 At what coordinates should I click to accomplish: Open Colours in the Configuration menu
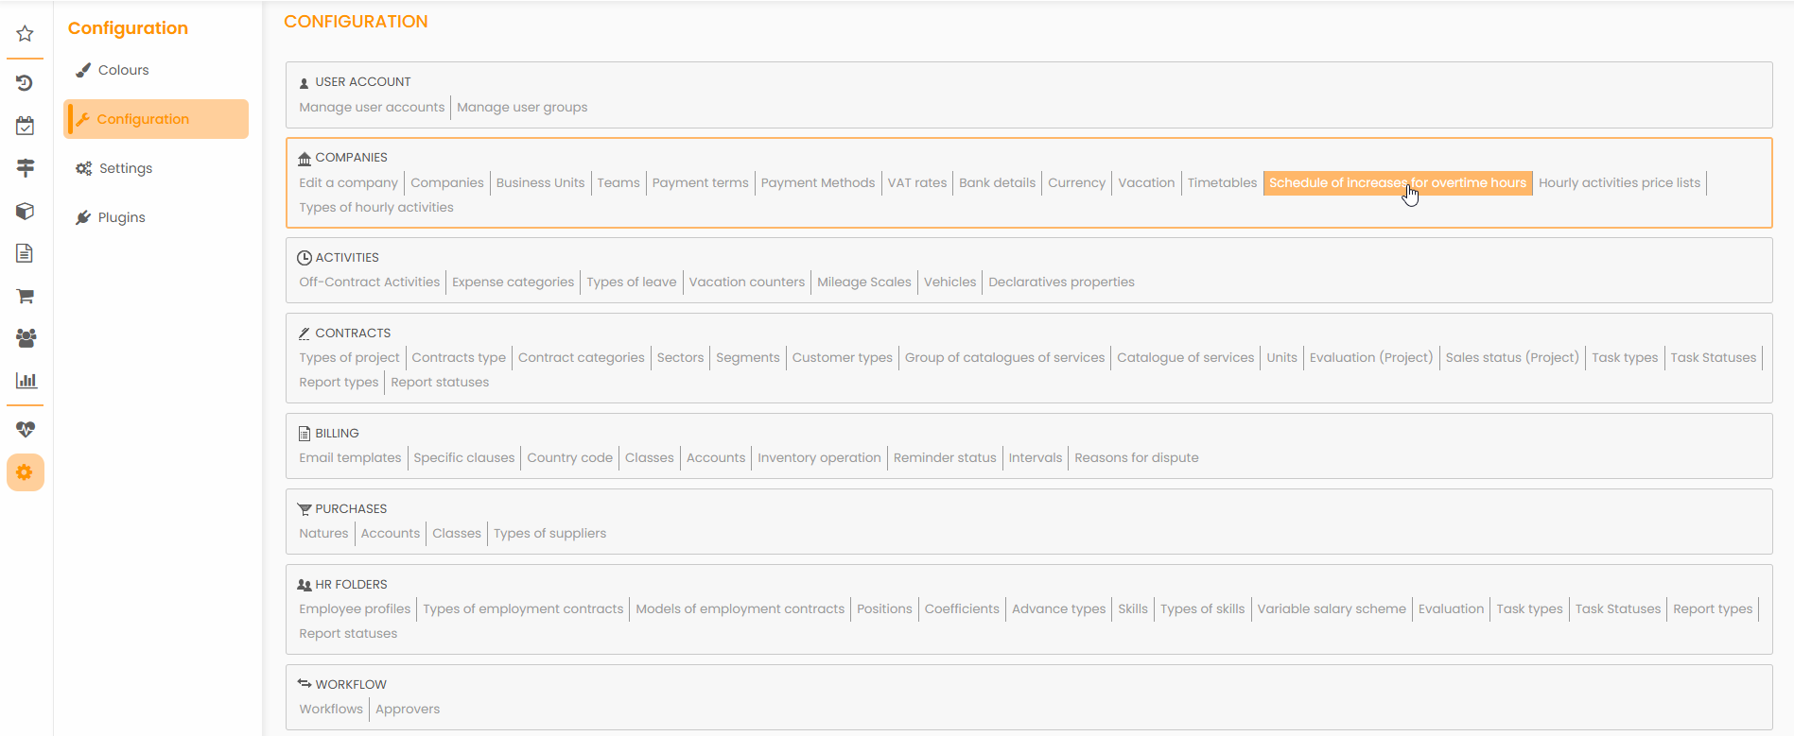tap(123, 70)
